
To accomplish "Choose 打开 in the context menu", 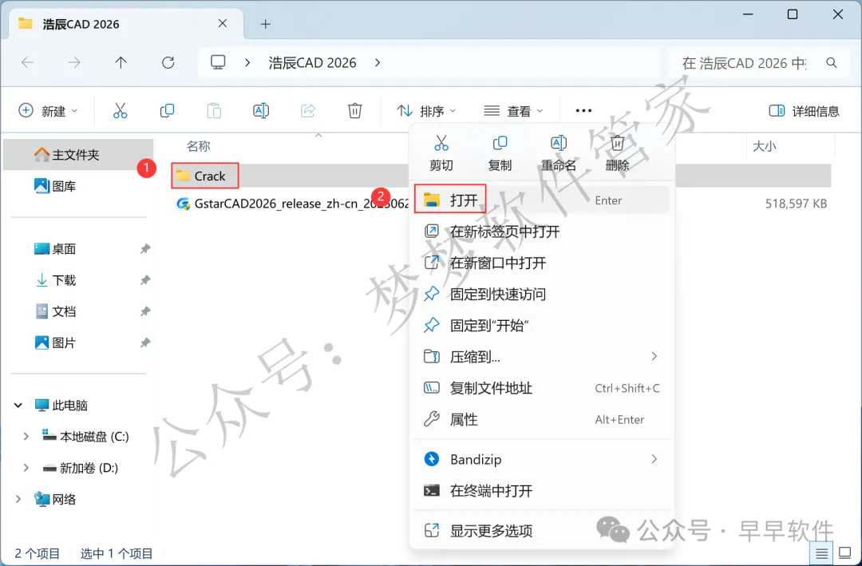I will (x=541, y=200).
